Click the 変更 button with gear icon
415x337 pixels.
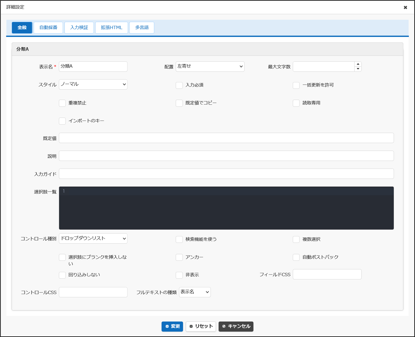click(x=172, y=326)
